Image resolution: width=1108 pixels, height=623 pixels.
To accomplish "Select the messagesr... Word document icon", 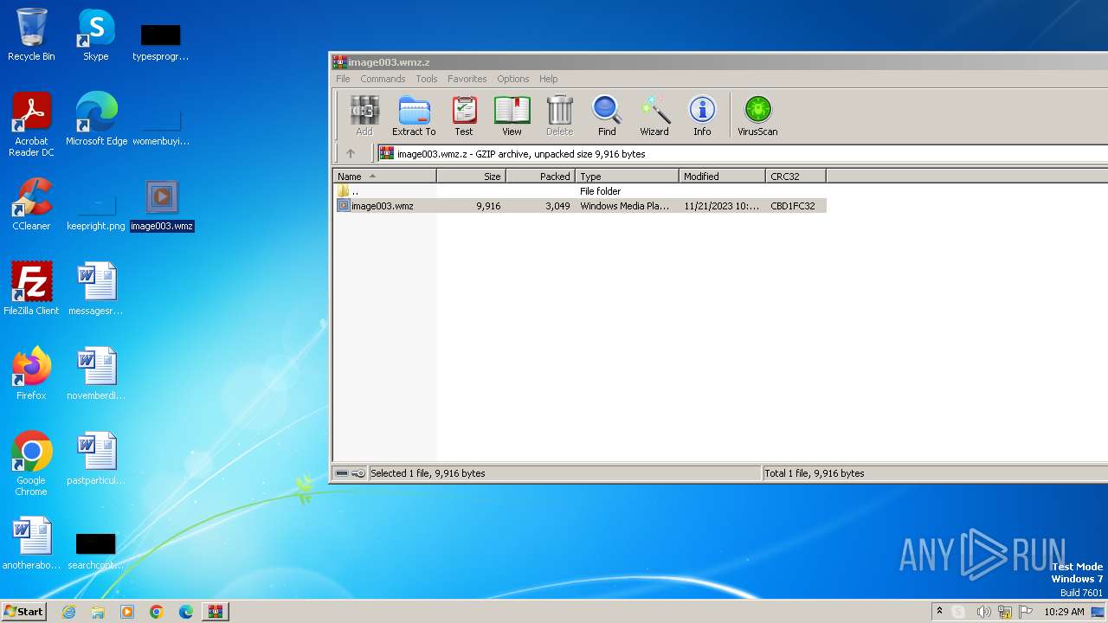I will pos(96,289).
